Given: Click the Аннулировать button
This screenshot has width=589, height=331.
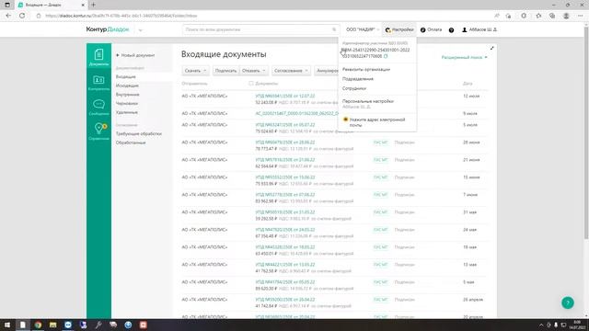Looking at the screenshot, I should pos(327,71).
